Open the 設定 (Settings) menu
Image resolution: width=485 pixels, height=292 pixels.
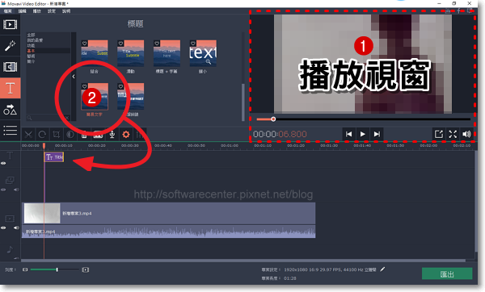(52, 11)
